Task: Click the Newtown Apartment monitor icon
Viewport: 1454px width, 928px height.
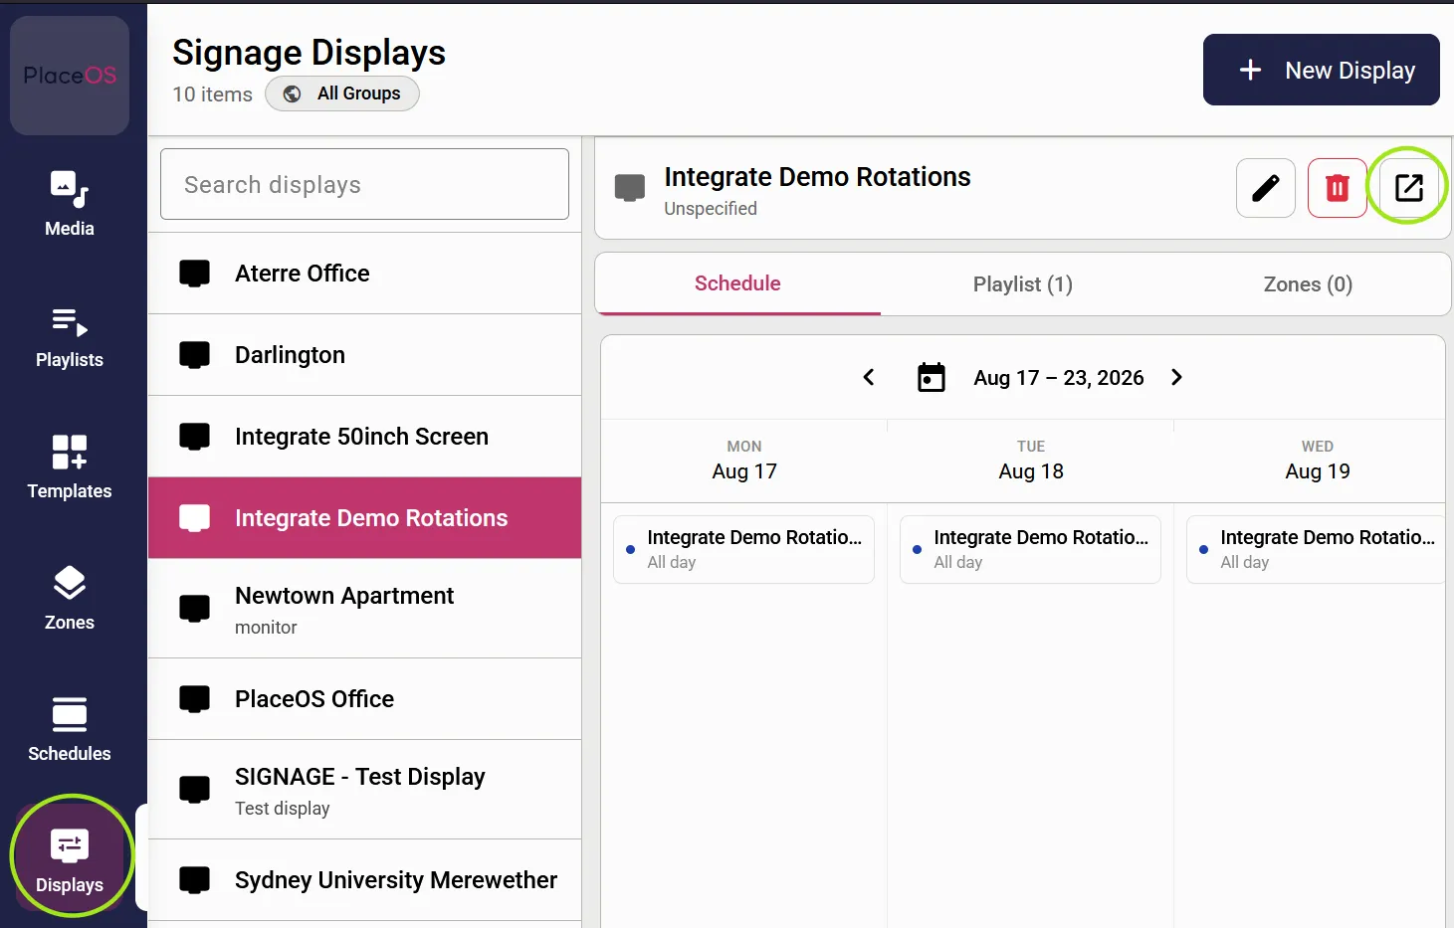Action: (194, 609)
